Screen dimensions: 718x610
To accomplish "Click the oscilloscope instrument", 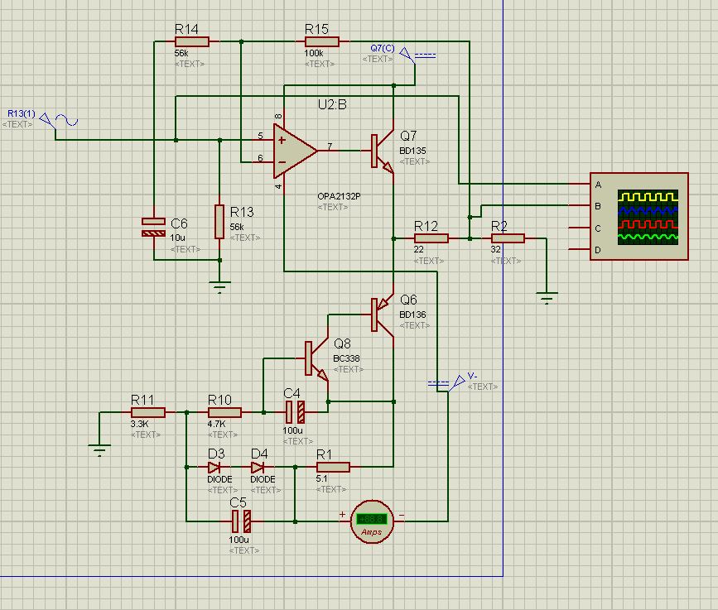I will point(638,217).
